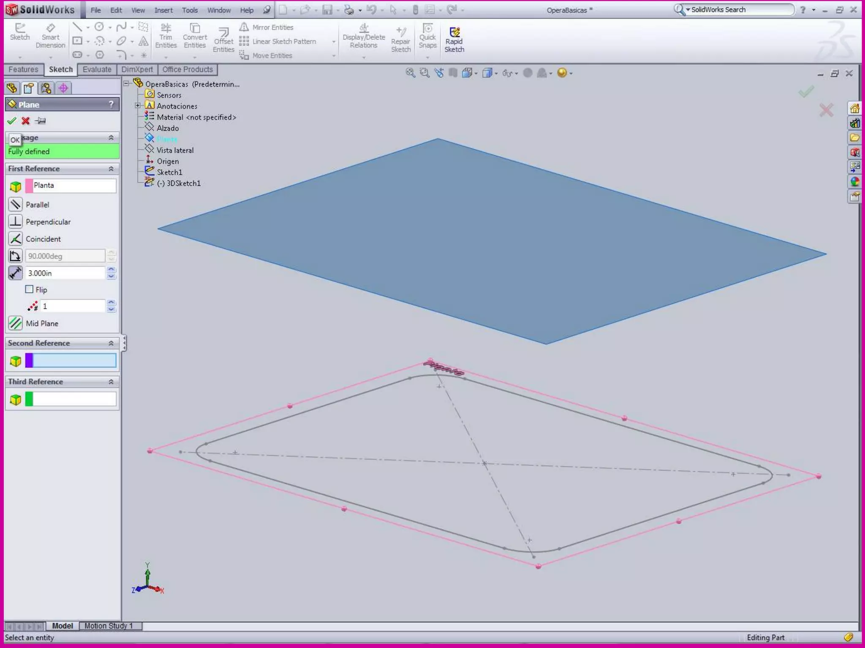Screen dimensions: 865x648
Task: Accept the plane with green checkmark
Action: pyautogui.click(x=12, y=121)
